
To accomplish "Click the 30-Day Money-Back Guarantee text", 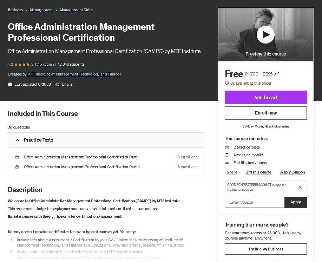I will pyautogui.click(x=266, y=126).
